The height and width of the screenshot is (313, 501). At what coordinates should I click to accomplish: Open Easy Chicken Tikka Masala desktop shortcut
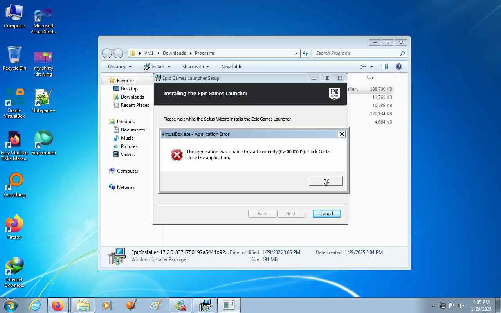tap(14, 146)
